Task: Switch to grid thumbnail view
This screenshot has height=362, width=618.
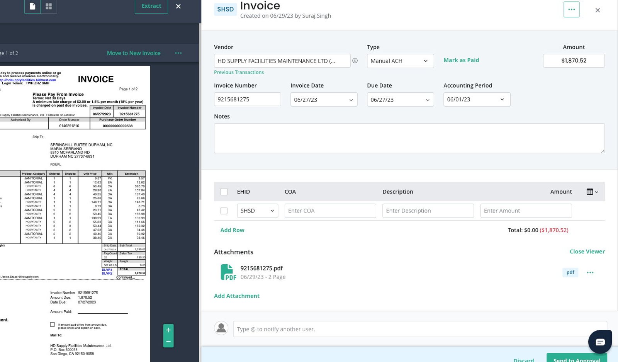Action: [49, 6]
